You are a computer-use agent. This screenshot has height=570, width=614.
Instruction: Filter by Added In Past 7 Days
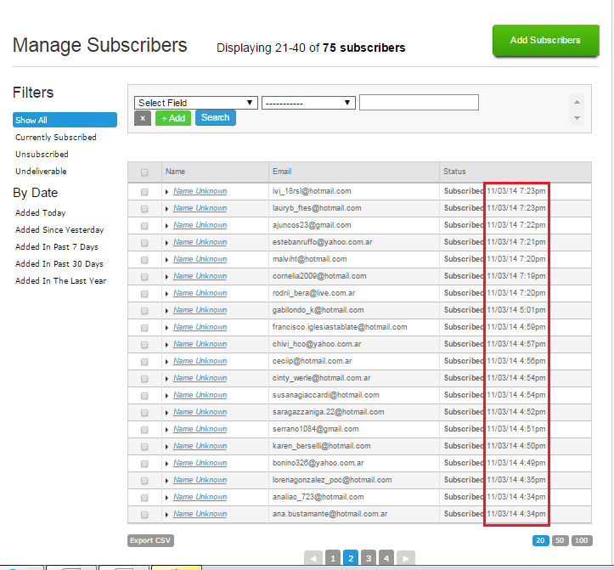click(x=57, y=247)
